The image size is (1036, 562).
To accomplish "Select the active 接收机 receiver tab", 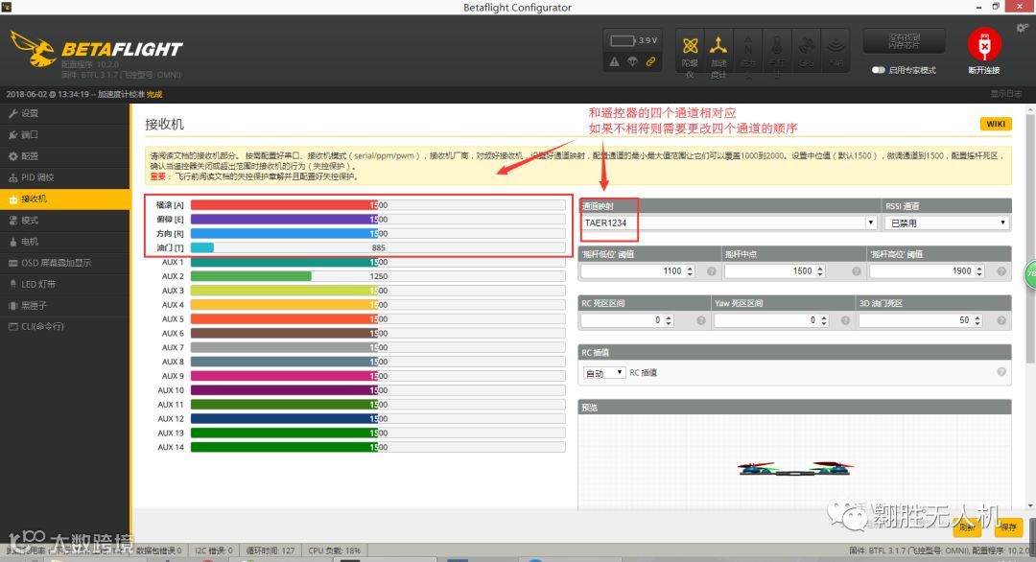I will pos(65,199).
